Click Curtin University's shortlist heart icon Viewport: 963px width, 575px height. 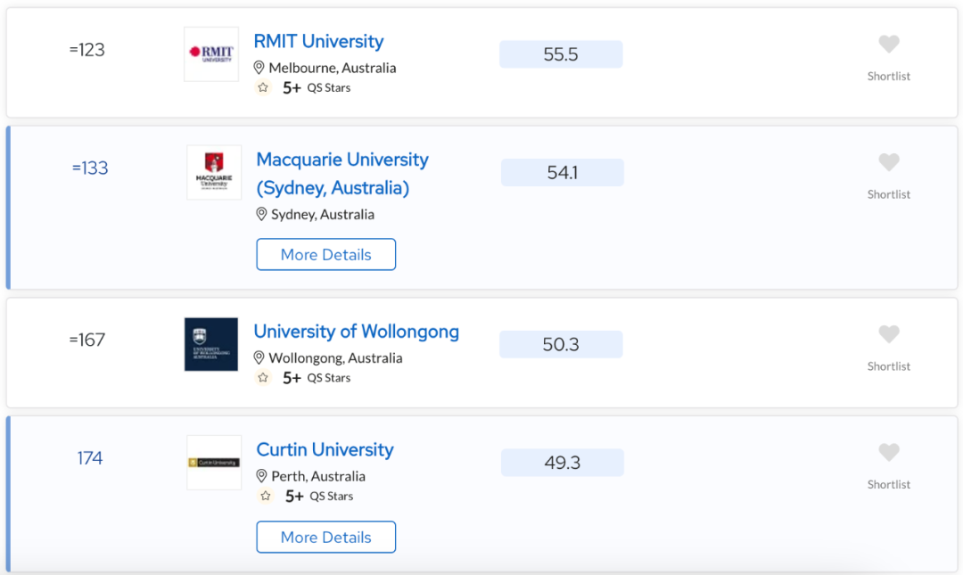[889, 452]
